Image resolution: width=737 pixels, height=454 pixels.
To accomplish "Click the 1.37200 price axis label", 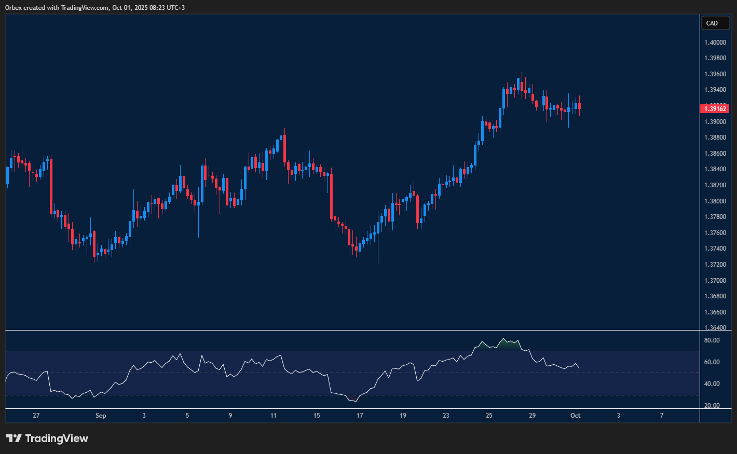I will [715, 265].
